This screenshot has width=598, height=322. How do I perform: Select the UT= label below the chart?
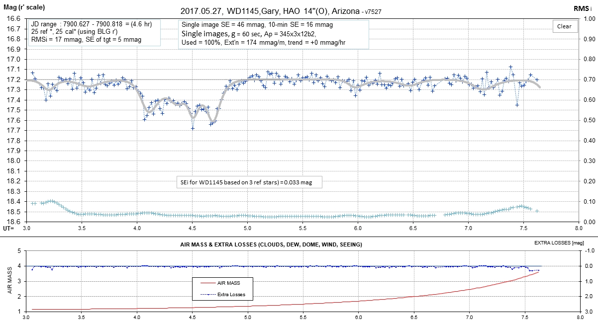(9, 228)
